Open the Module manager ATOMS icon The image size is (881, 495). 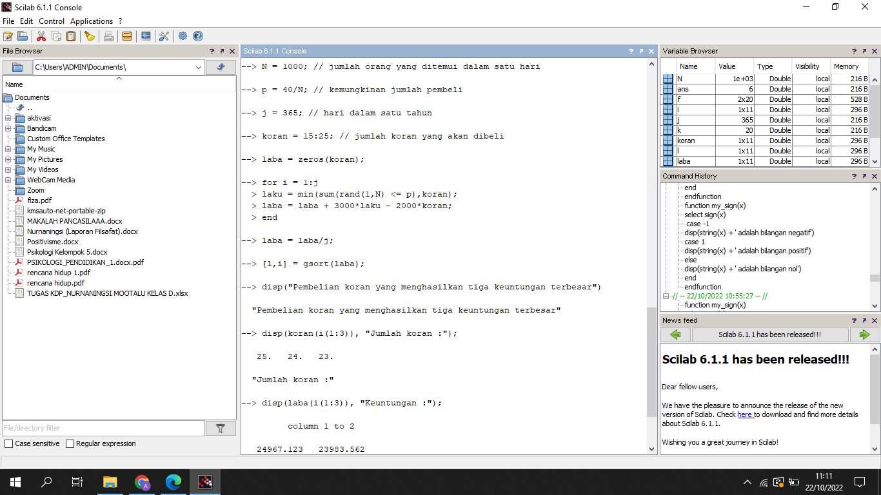(127, 36)
